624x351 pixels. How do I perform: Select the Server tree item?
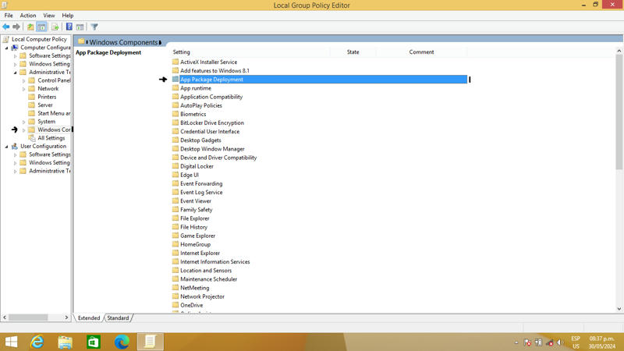click(45, 105)
